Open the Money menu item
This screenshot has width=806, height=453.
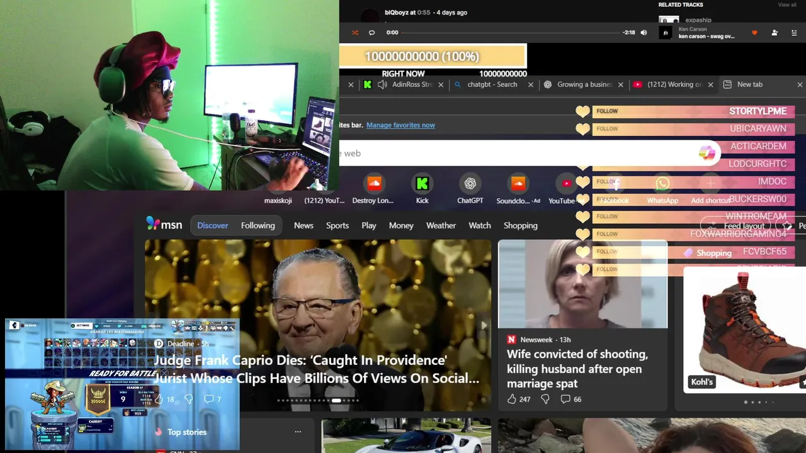[x=401, y=225]
